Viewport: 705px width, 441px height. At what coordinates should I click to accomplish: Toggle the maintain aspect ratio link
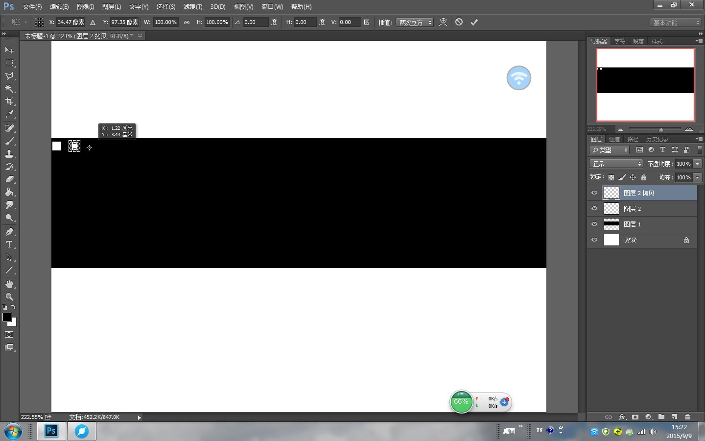pos(187,23)
